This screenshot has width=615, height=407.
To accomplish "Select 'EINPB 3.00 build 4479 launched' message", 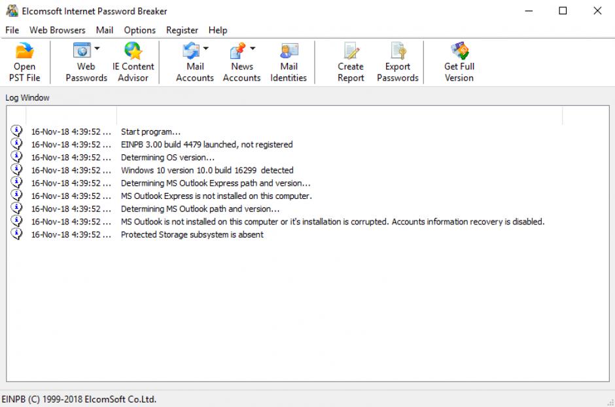I will 207,145.
